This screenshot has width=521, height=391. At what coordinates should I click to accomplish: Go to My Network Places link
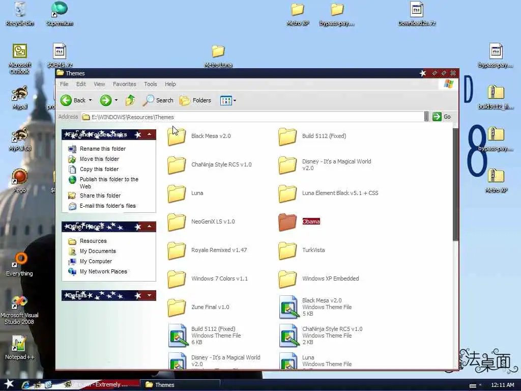[98, 271]
